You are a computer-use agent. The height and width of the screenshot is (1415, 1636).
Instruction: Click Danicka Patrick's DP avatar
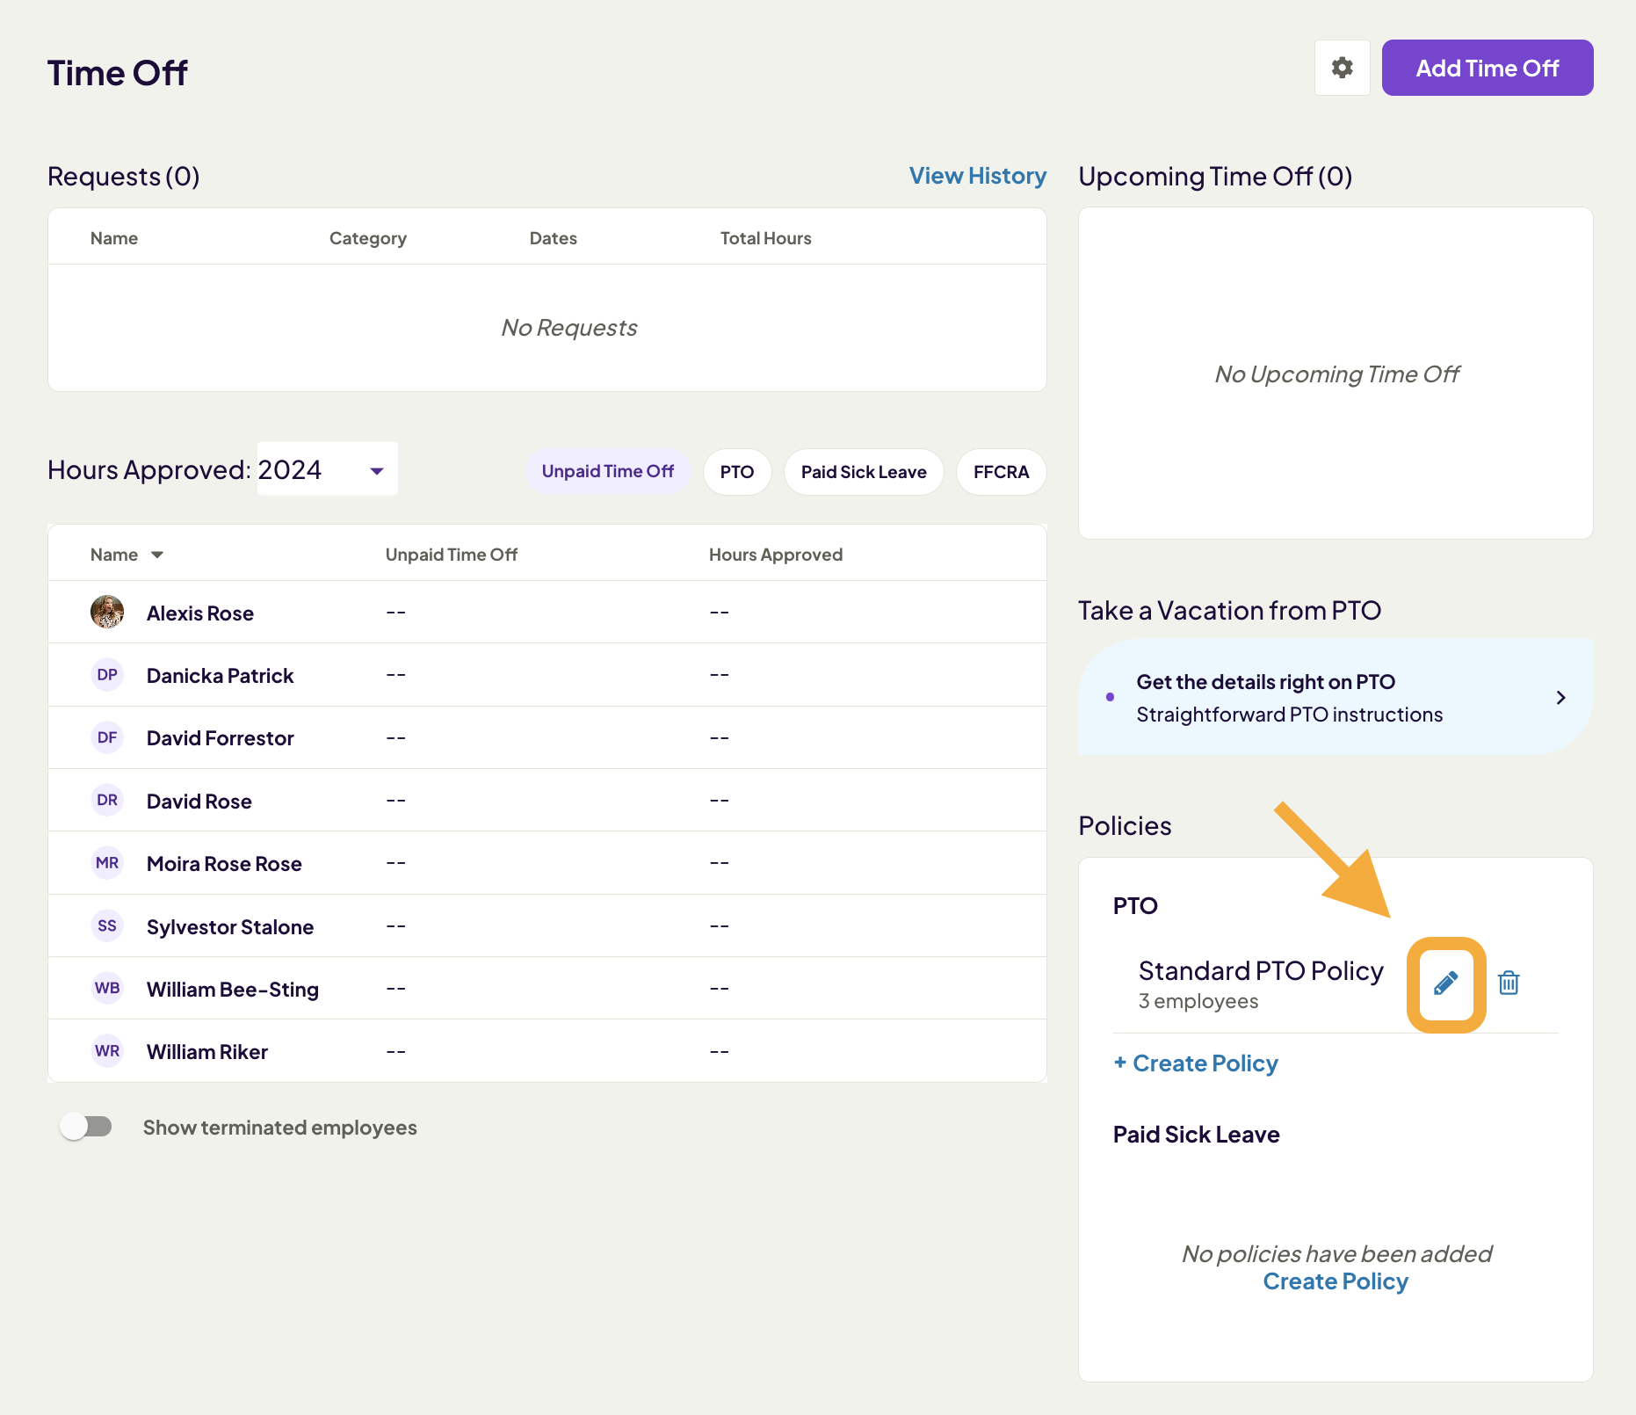point(107,675)
